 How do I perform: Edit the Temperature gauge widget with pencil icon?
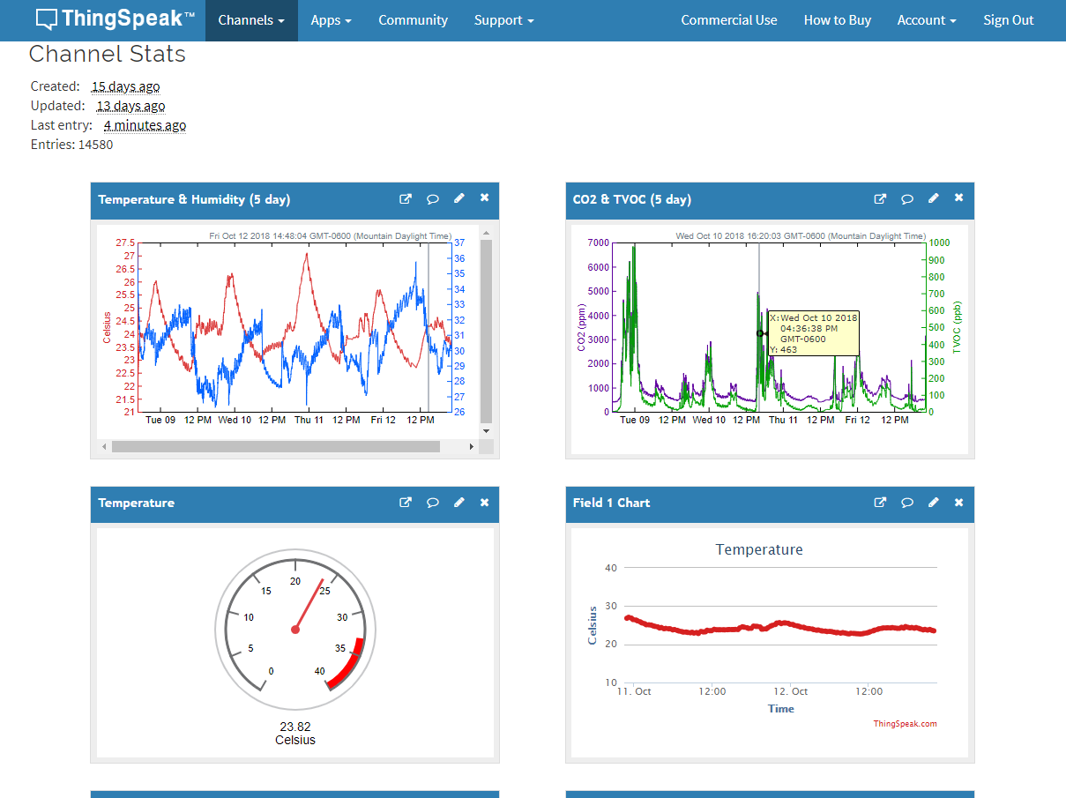(x=458, y=503)
